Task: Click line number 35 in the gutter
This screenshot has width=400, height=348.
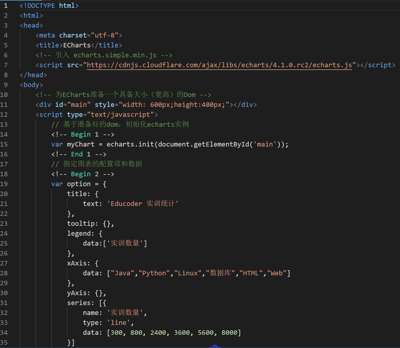Action: [x=4, y=343]
